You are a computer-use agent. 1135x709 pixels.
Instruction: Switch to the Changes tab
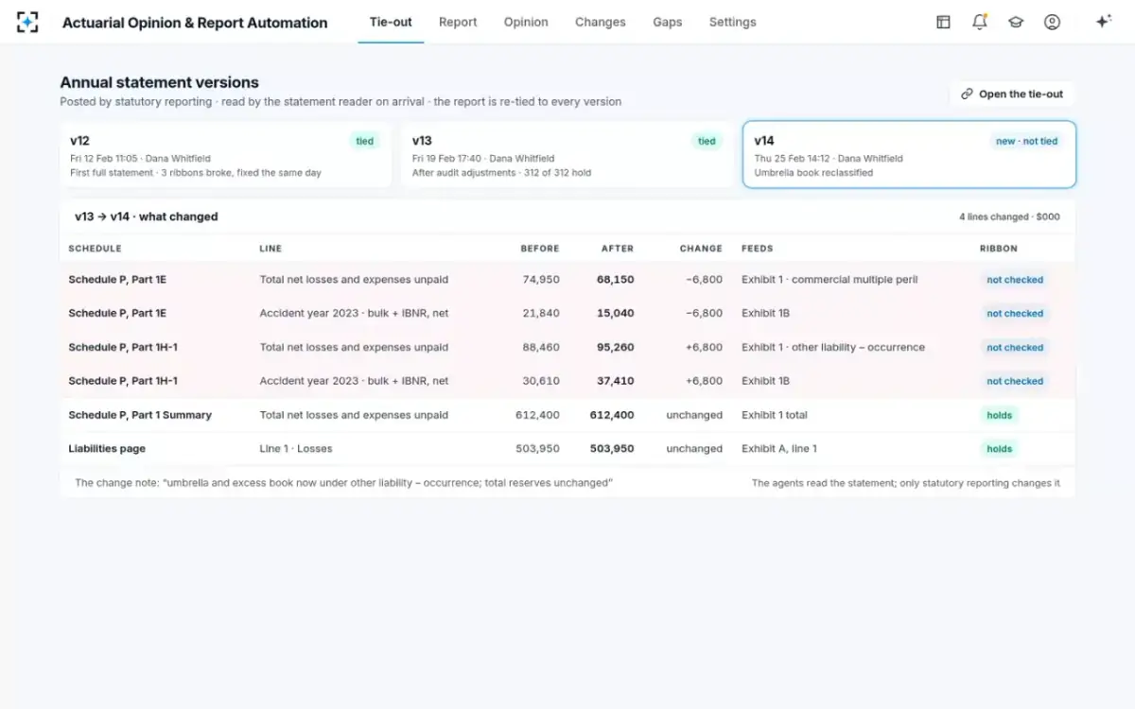[x=601, y=22]
